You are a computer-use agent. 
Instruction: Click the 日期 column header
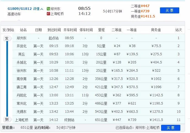pyautogui.click(x=38, y=30)
